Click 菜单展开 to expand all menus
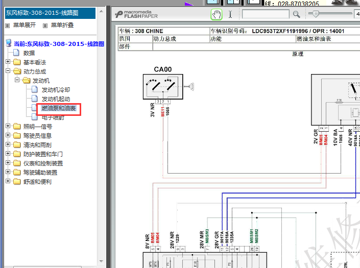Image resolution: width=360 pixels, height=268 pixels. click(x=25, y=25)
